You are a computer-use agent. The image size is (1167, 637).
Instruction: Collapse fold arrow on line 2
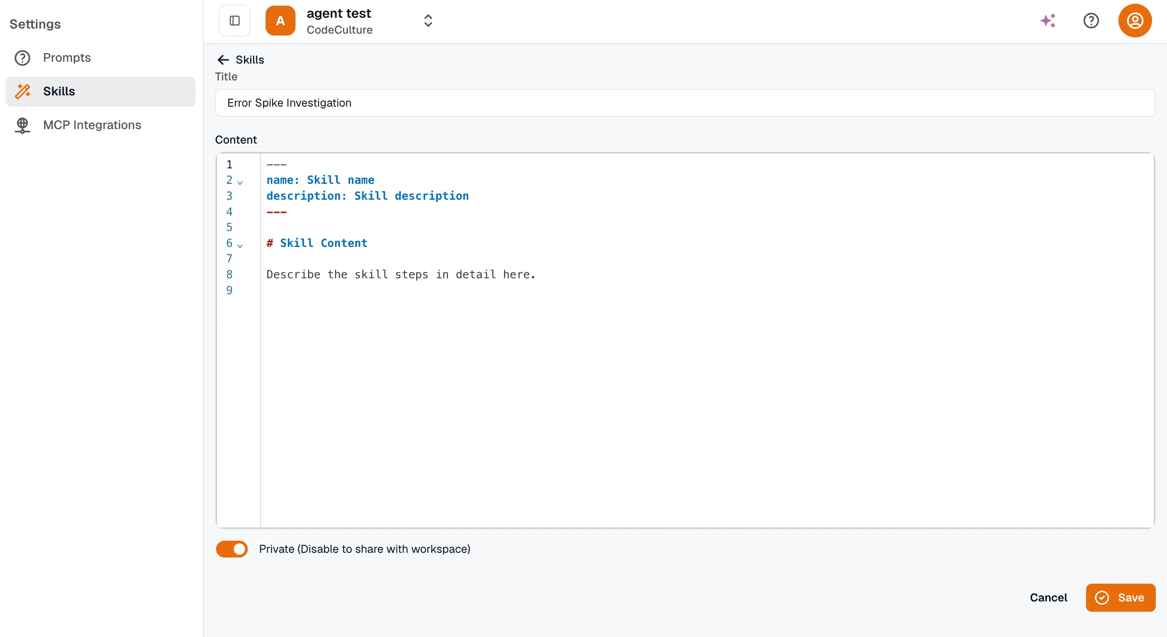tap(240, 182)
